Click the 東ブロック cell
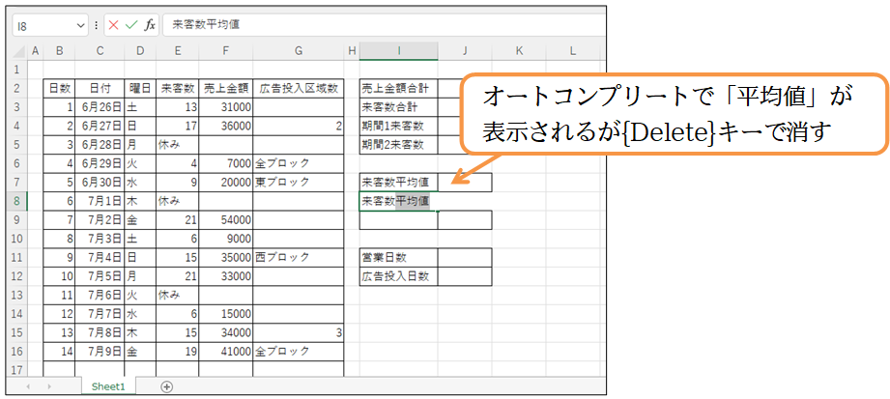 pyautogui.click(x=299, y=183)
